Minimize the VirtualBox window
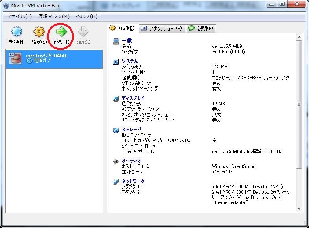 pos(271,4)
